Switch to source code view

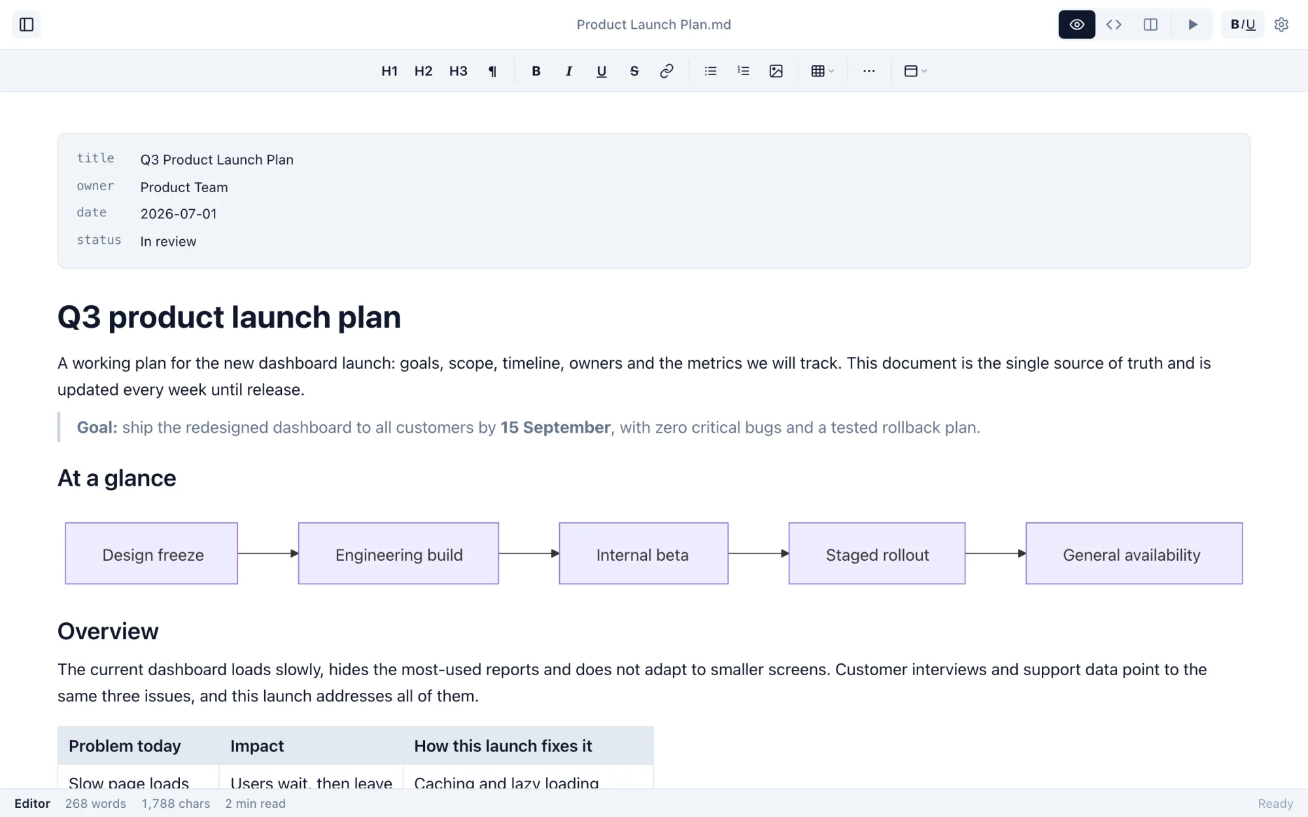point(1114,25)
